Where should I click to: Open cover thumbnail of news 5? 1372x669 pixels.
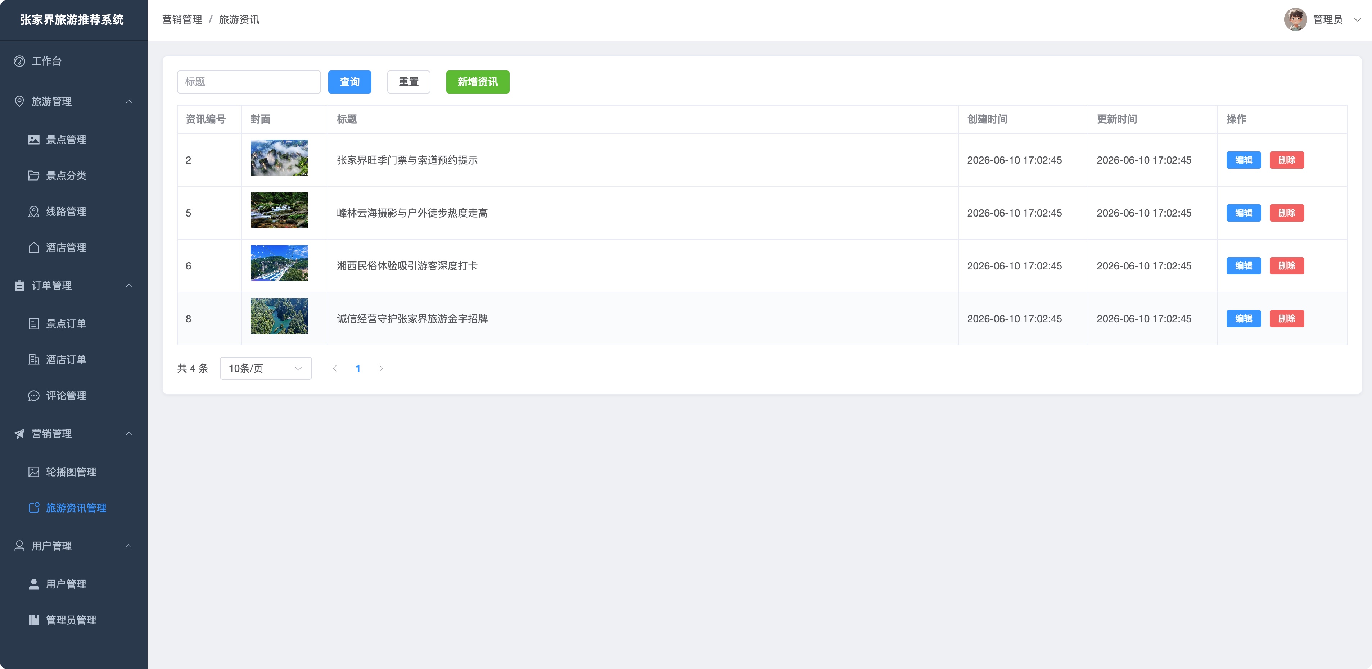[279, 210]
